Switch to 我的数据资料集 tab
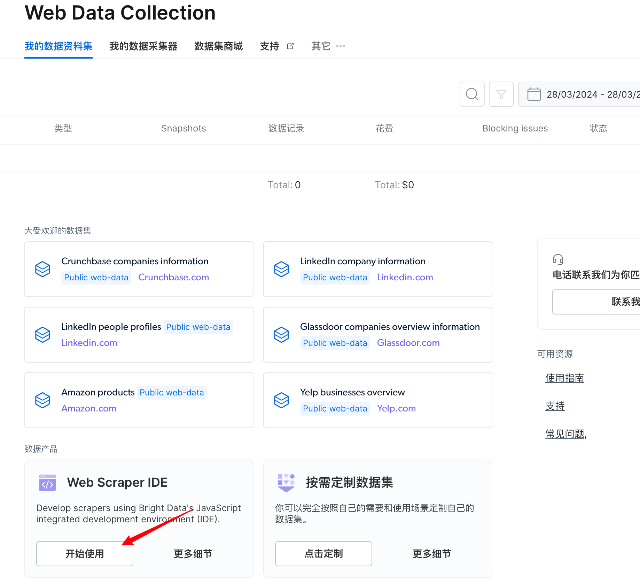The width and height of the screenshot is (640, 583). (58, 46)
